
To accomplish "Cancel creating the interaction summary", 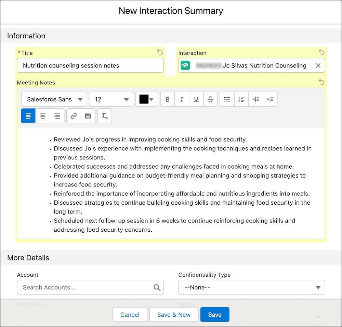I will tap(130, 314).
